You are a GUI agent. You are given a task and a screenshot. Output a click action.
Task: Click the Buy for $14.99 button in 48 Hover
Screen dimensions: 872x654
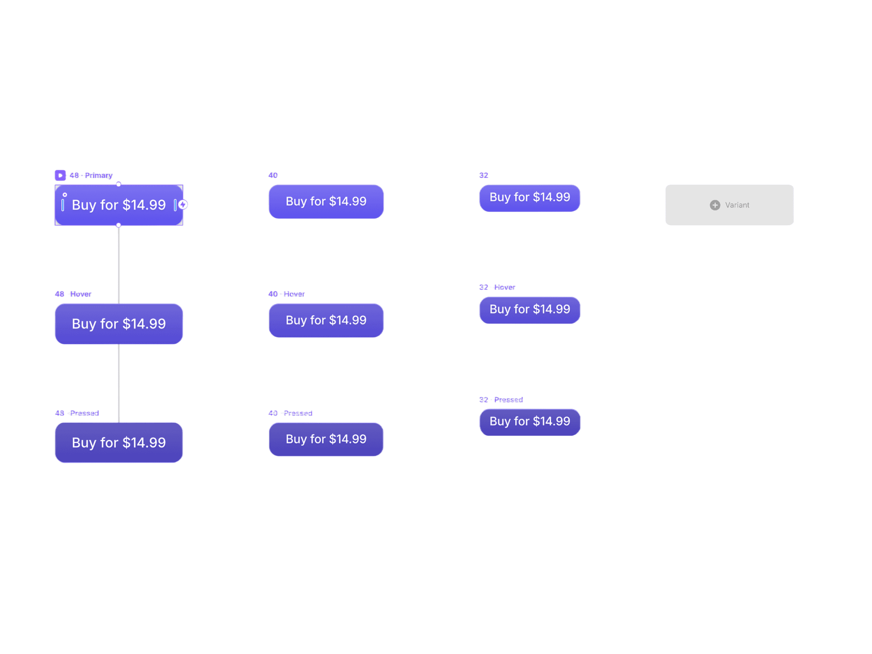118,324
